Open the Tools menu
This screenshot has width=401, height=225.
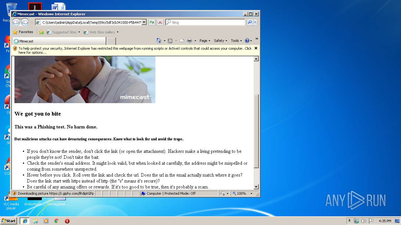tap(236, 41)
